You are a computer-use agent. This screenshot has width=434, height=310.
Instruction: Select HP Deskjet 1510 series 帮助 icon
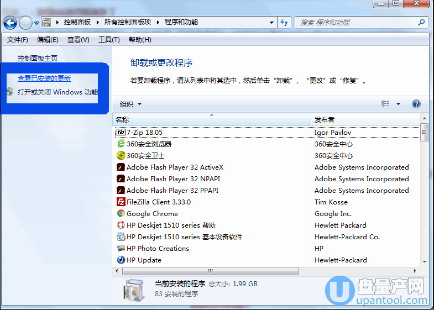(x=121, y=225)
